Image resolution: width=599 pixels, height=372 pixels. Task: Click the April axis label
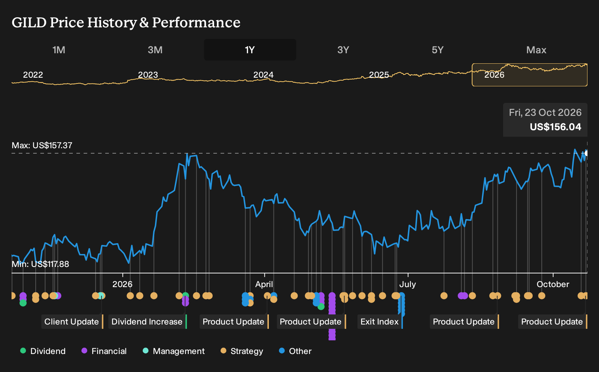tap(264, 284)
